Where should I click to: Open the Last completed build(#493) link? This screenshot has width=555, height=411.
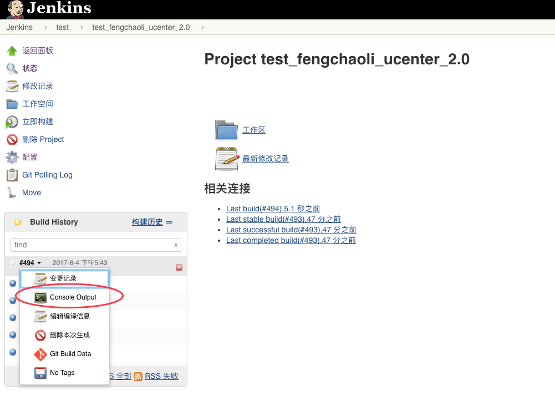291,241
